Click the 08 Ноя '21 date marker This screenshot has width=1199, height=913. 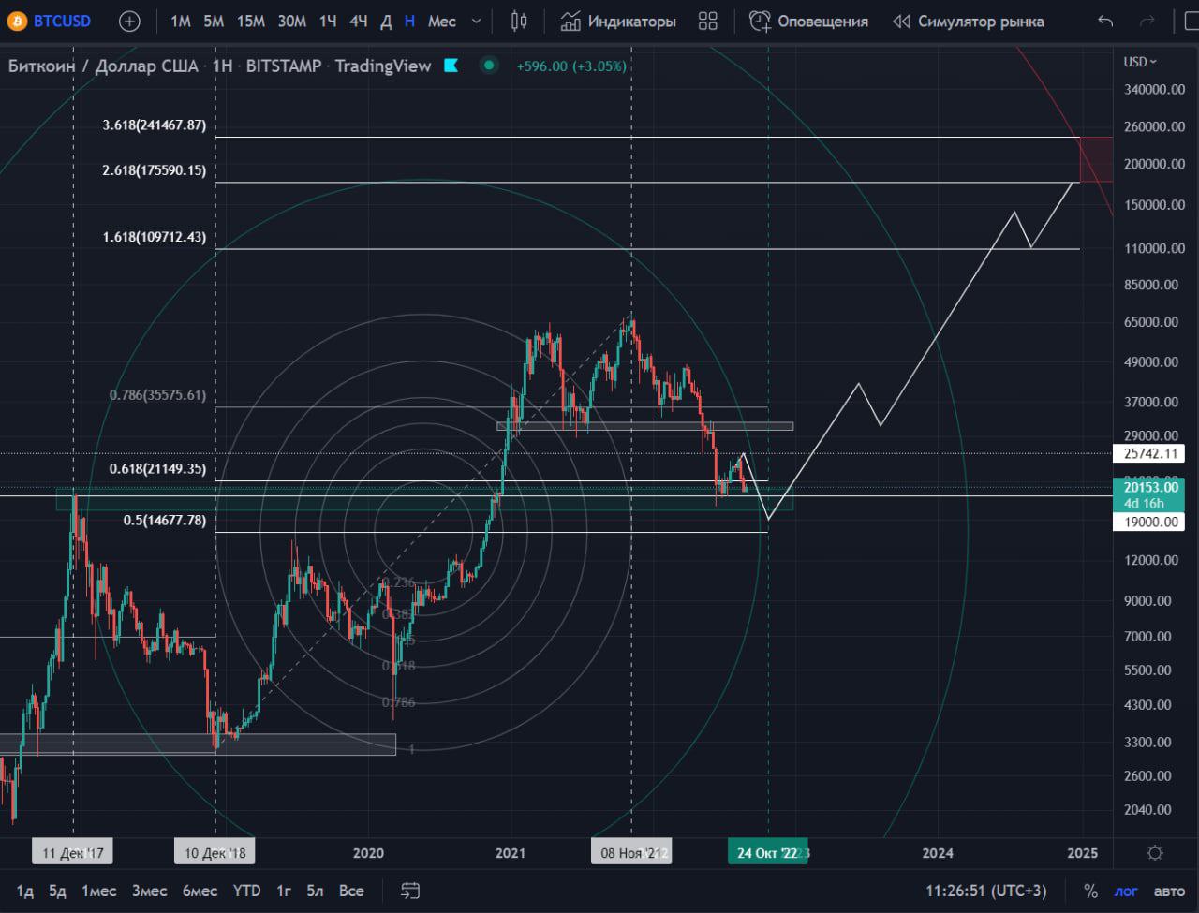631,853
